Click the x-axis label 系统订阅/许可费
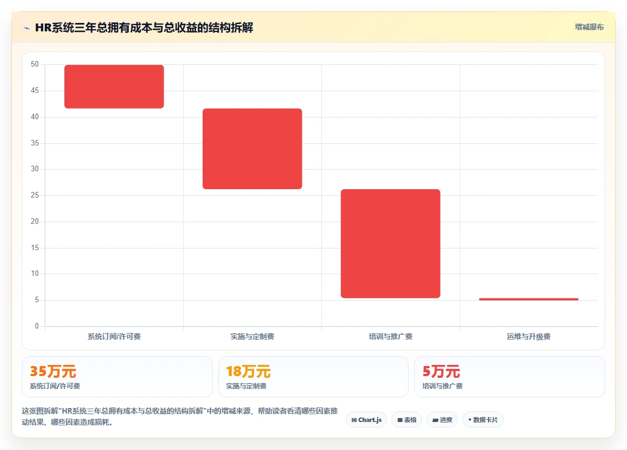This screenshot has height=450, width=627. [114, 336]
